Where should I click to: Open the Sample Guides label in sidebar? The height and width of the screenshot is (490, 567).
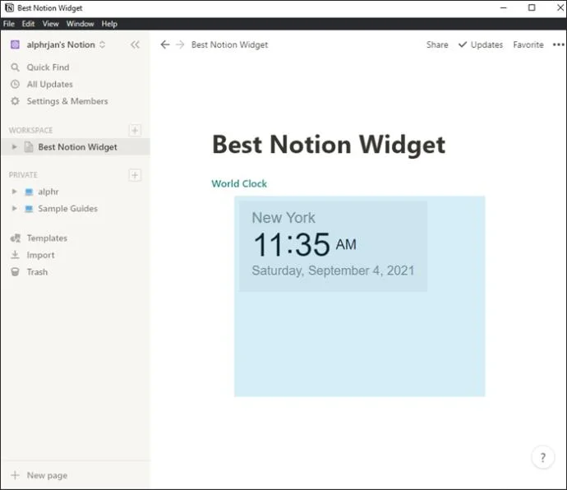tap(68, 209)
